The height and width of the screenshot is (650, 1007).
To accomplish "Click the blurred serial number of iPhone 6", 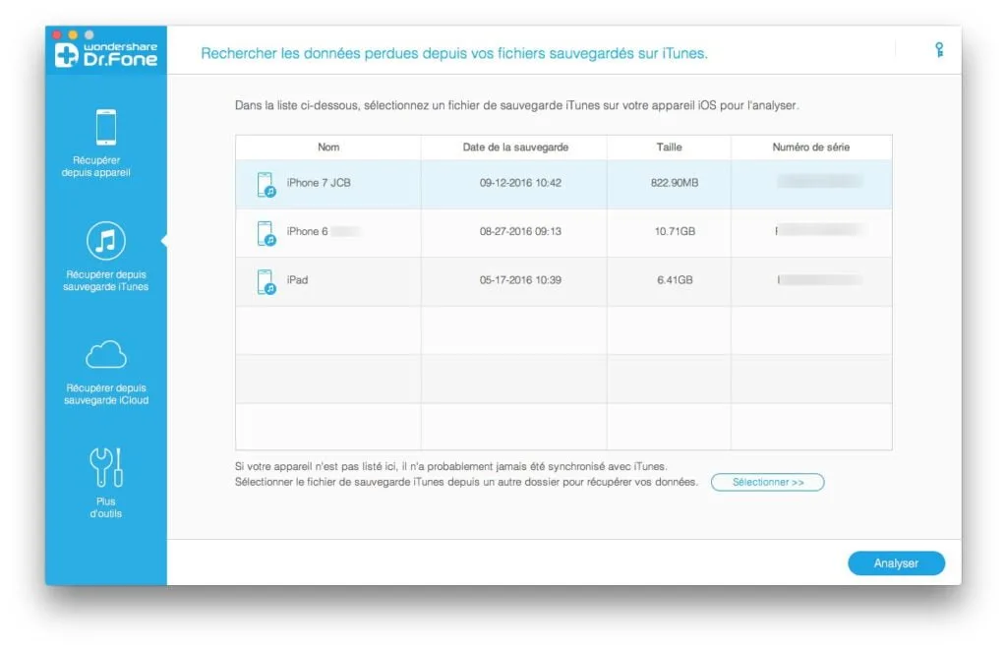I will point(821,230).
